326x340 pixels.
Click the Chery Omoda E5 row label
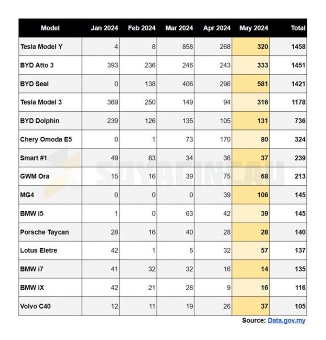pyautogui.click(x=46, y=139)
